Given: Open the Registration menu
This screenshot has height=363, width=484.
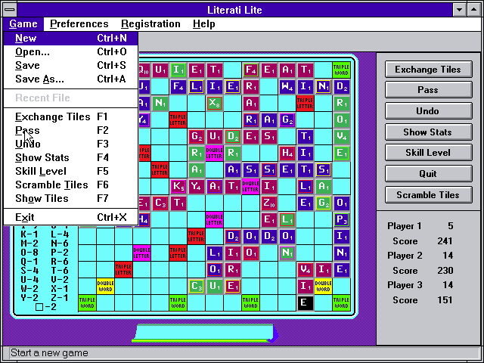Looking at the screenshot, I should [150, 23].
